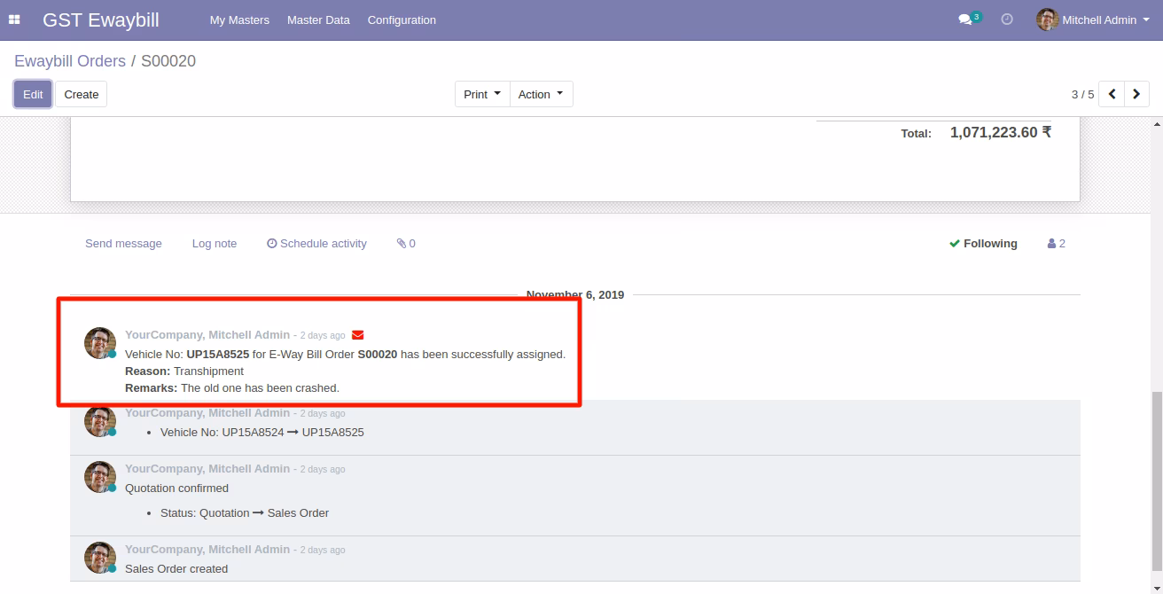Click the red envelope icon on message
Viewport: 1163px width, 594px height.
point(357,335)
